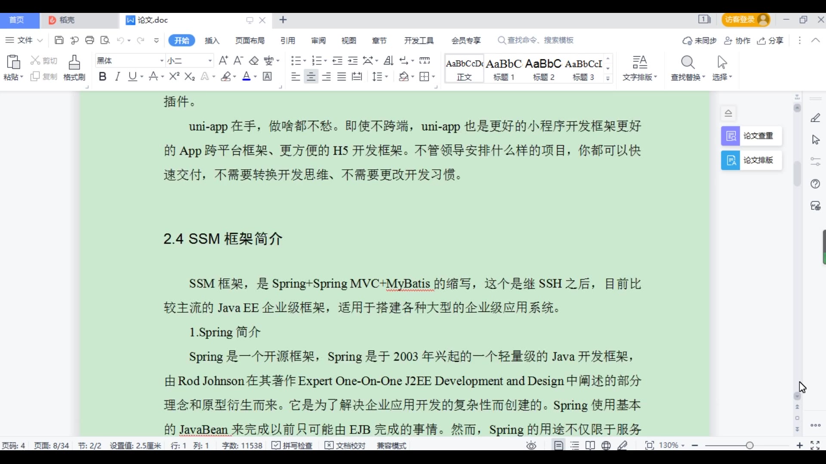The height and width of the screenshot is (464, 826).
Task: Open the font name dropdown (黑体)
Action: (x=162, y=61)
